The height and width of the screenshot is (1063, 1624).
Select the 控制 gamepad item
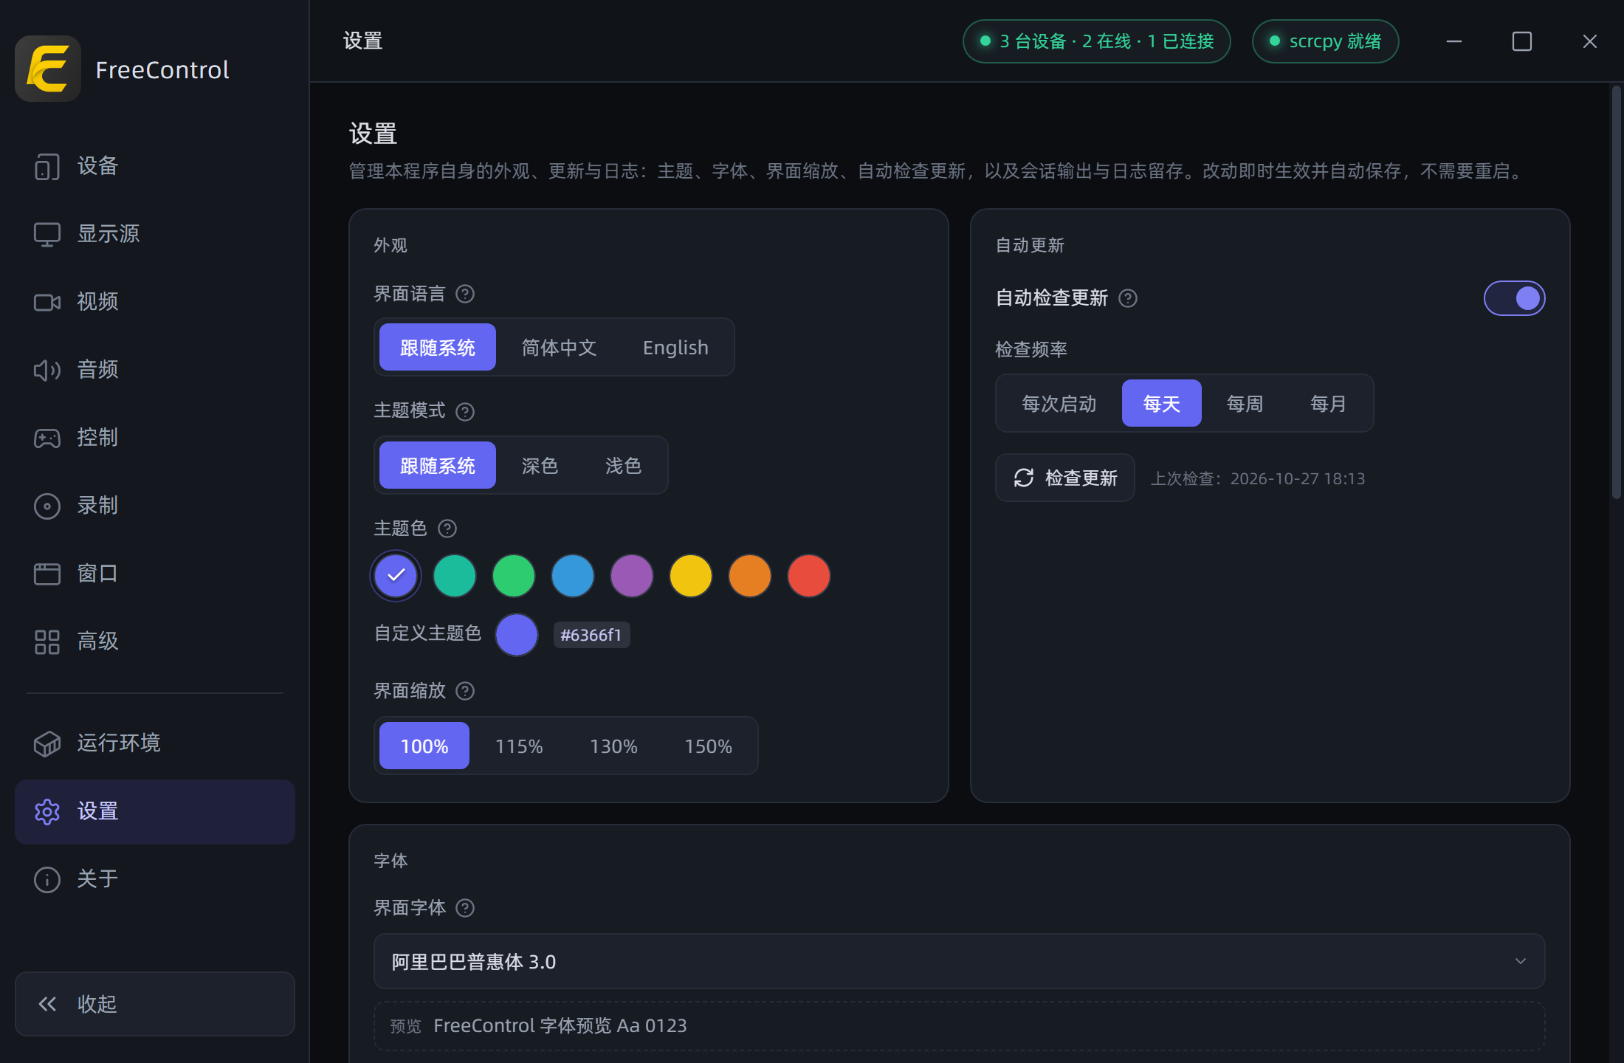[155, 438]
